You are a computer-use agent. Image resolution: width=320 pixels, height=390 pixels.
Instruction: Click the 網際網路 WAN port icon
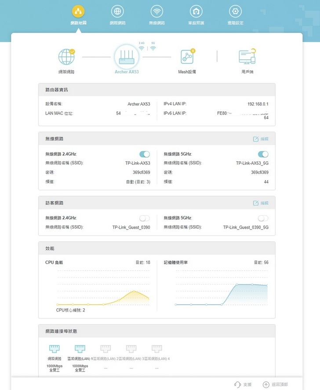tap(55, 349)
